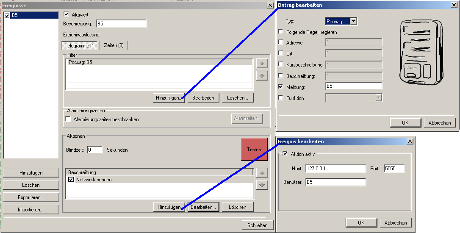The width and height of the screenshot is (460, 233).
Task: Expand the Funktion dropdown
Action: [x=378, y=98]
